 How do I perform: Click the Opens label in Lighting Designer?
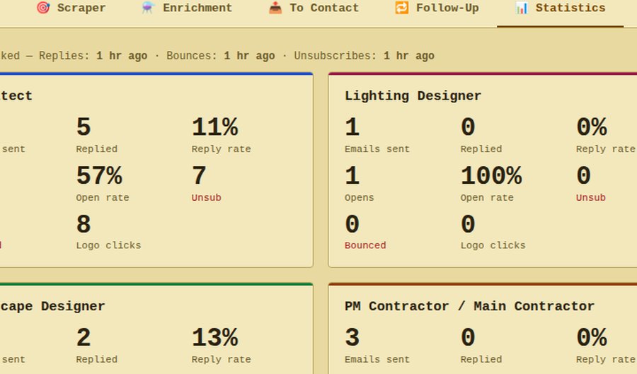pyautogui.click(x=359, y=197)
